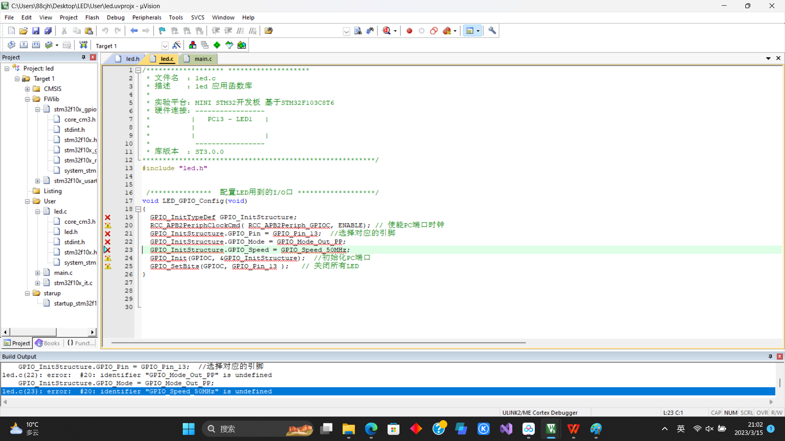Select Listing folder in project tree
The height and width of the screenshot is (441, 785).
coord(53,191)
